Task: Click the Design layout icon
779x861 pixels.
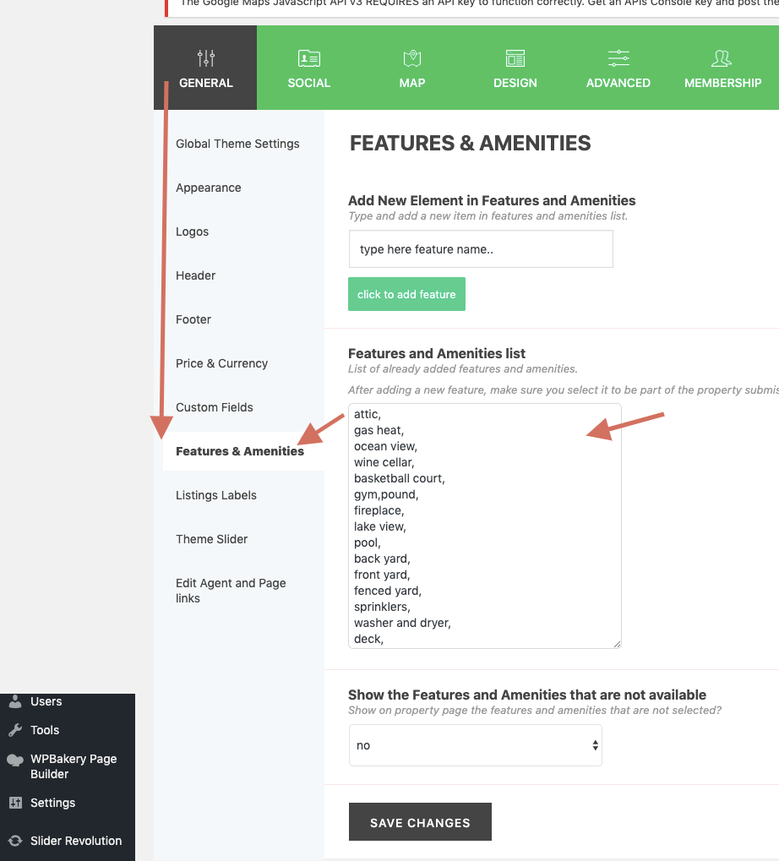Action: pos(515,58)
